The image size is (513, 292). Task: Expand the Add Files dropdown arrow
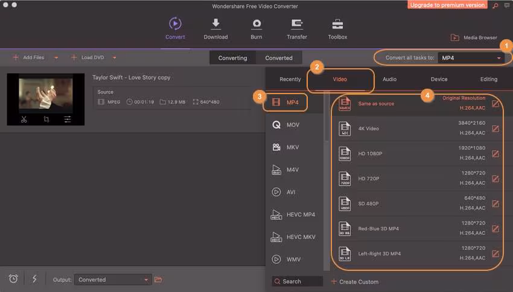click(x=56, y=57)
